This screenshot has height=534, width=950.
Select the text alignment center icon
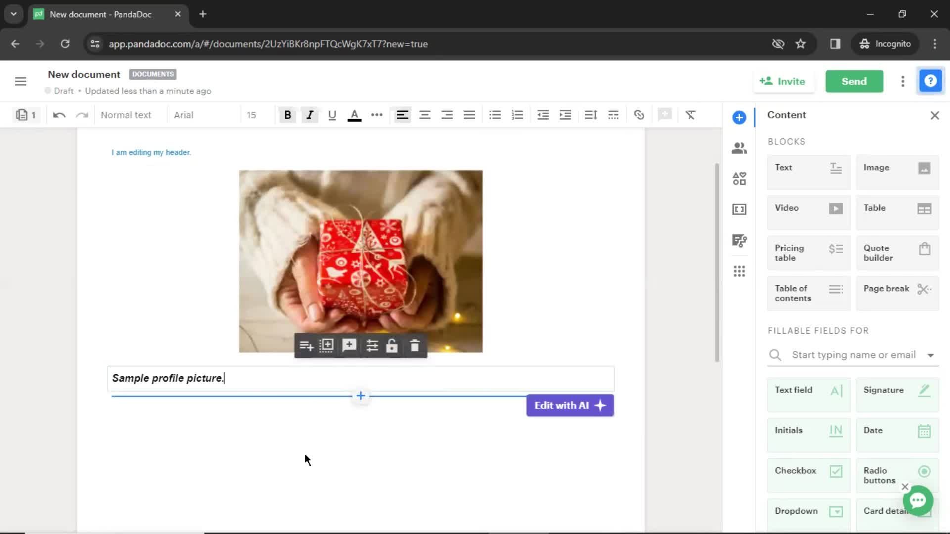[425, 115]
